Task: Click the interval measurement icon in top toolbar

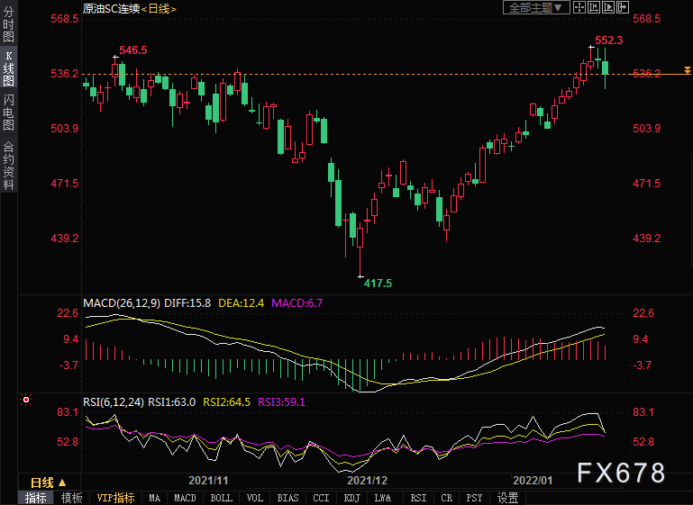Action: pos(594,8)
